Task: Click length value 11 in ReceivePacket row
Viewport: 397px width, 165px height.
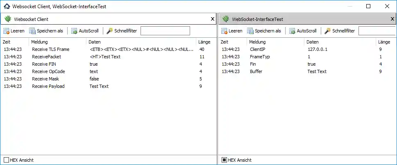Action: [202, 57]
